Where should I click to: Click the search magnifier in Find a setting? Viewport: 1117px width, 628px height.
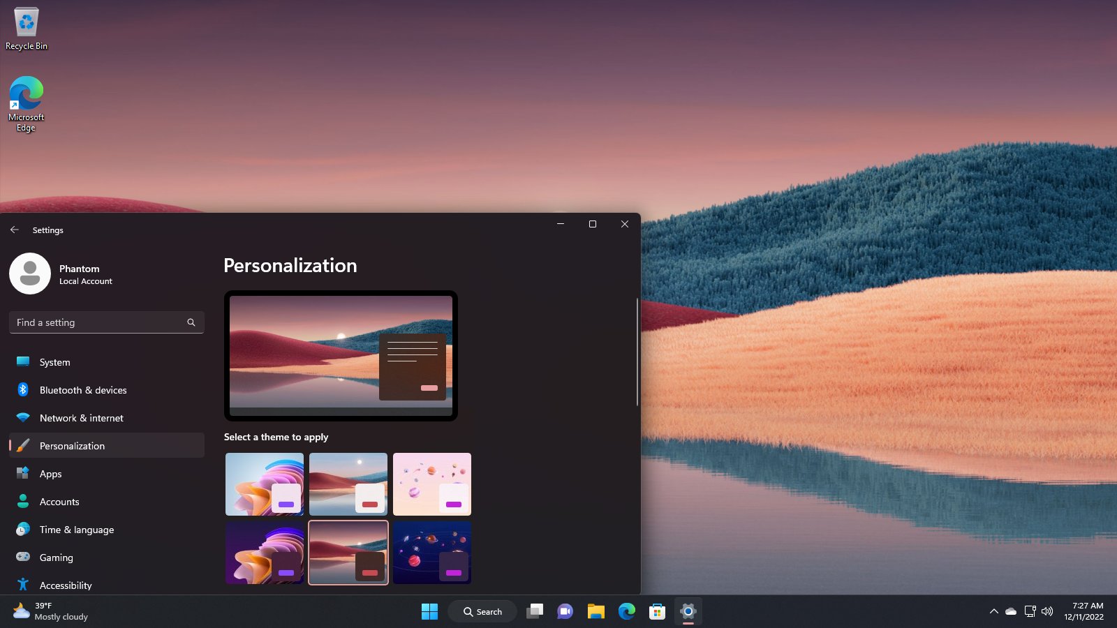pos(191,322)
